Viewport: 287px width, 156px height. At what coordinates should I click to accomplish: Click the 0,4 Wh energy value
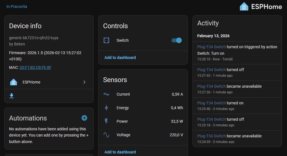click(177, 108)
